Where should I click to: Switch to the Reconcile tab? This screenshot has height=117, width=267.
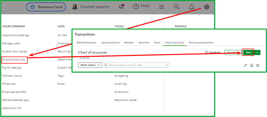pos(144,43)
